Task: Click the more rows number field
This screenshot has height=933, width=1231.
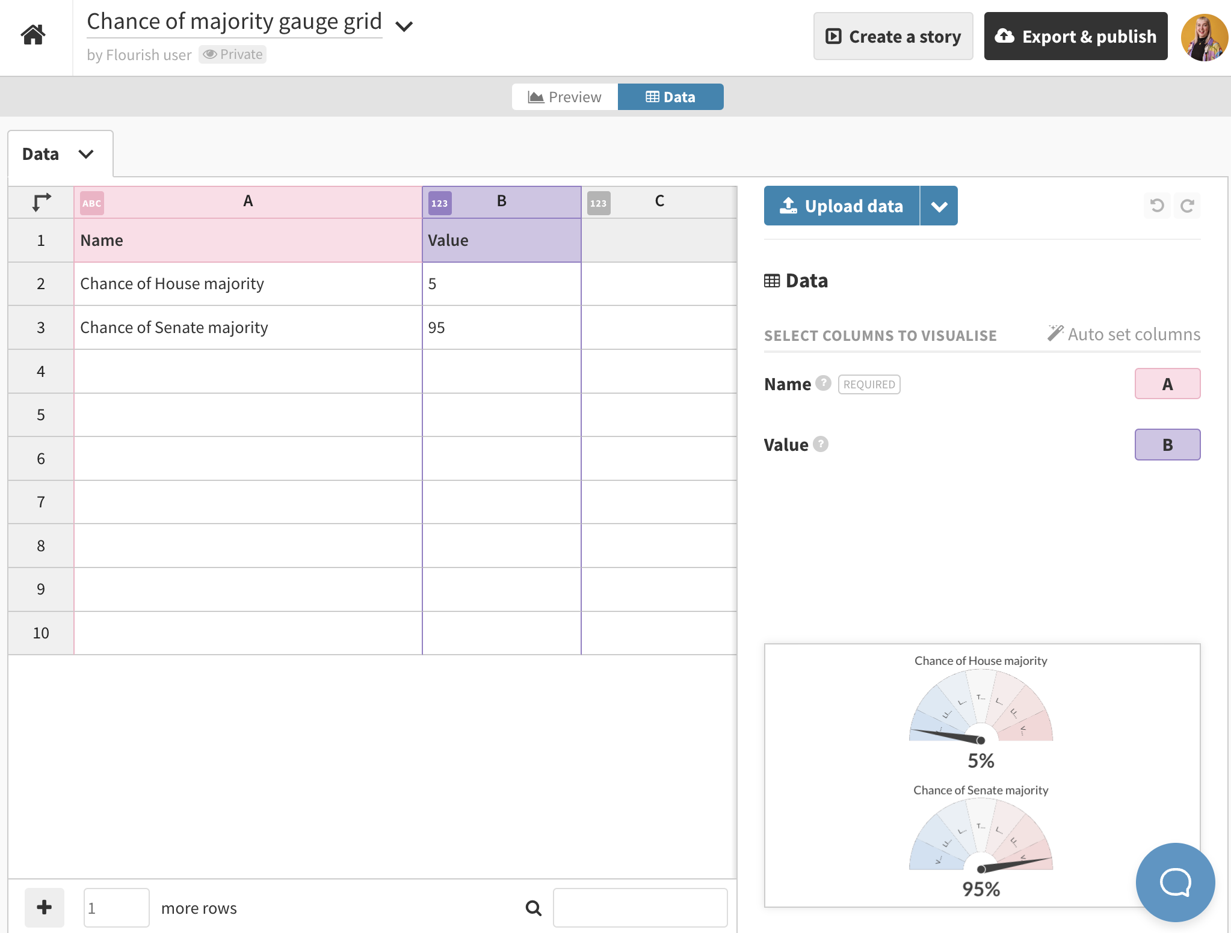Action: point(116,907)
